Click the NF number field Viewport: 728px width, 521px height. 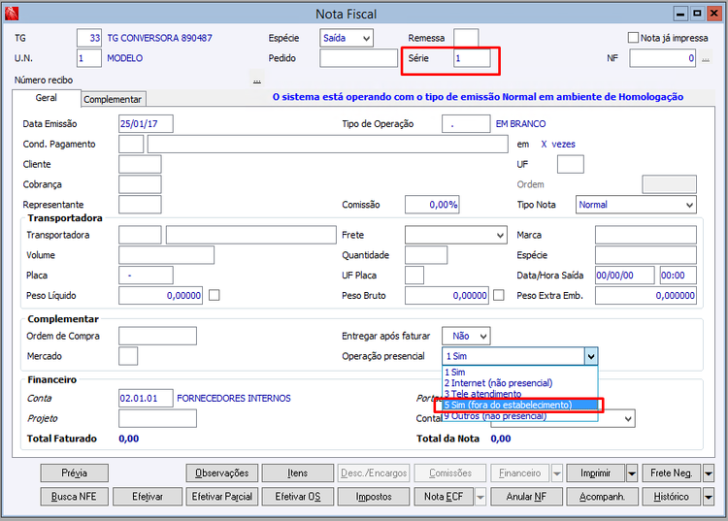663,58
